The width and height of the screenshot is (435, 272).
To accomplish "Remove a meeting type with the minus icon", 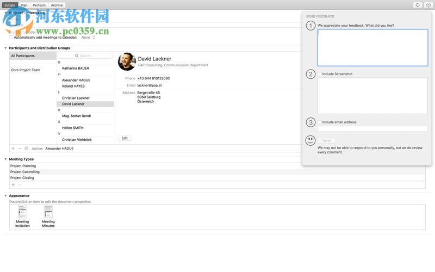I will coord(20,185).
